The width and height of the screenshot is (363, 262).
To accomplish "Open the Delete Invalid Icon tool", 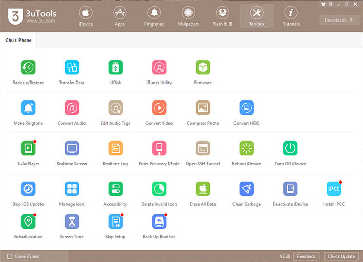I will pyautogui.click(x=159, y=189).
